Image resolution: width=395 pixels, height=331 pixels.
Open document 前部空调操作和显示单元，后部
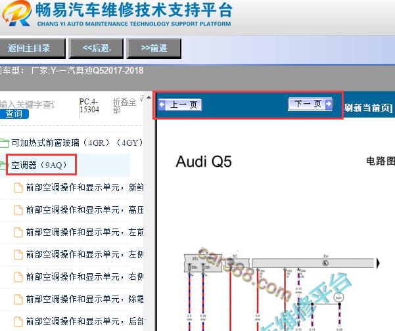pos(85,322)
